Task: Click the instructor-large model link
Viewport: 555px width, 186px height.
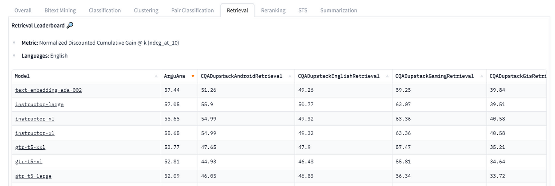Action: pyautogui.click(x=39, y=105)
